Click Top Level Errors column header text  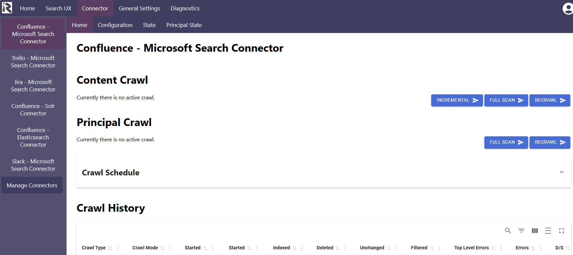pyautogui.click(x=472, y=248)
